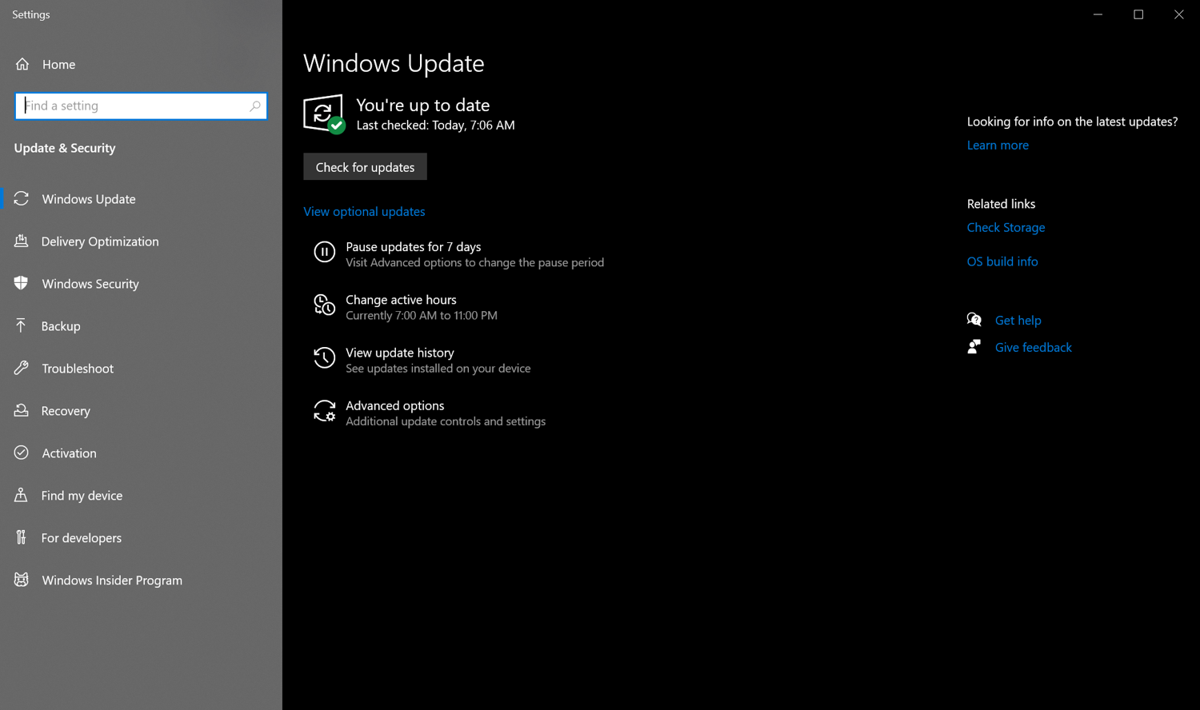The width and height of the screenshot is (1200, 710).
Task: Click the active hours clock icon
Action: (324, 305)
